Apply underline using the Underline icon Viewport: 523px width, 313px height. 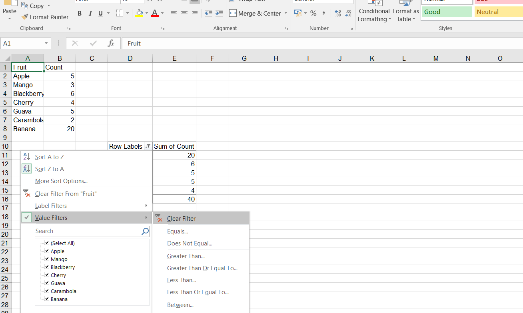pyautogui.click(x=100, y=13)
